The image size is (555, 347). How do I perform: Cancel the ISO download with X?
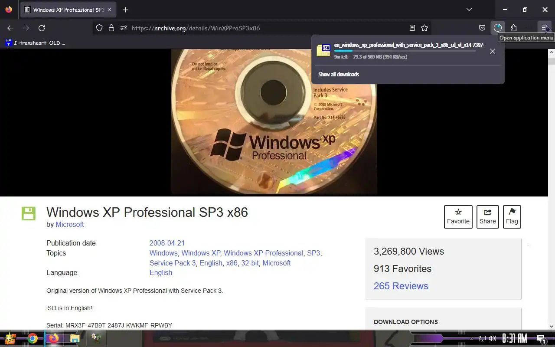[493, 51]
